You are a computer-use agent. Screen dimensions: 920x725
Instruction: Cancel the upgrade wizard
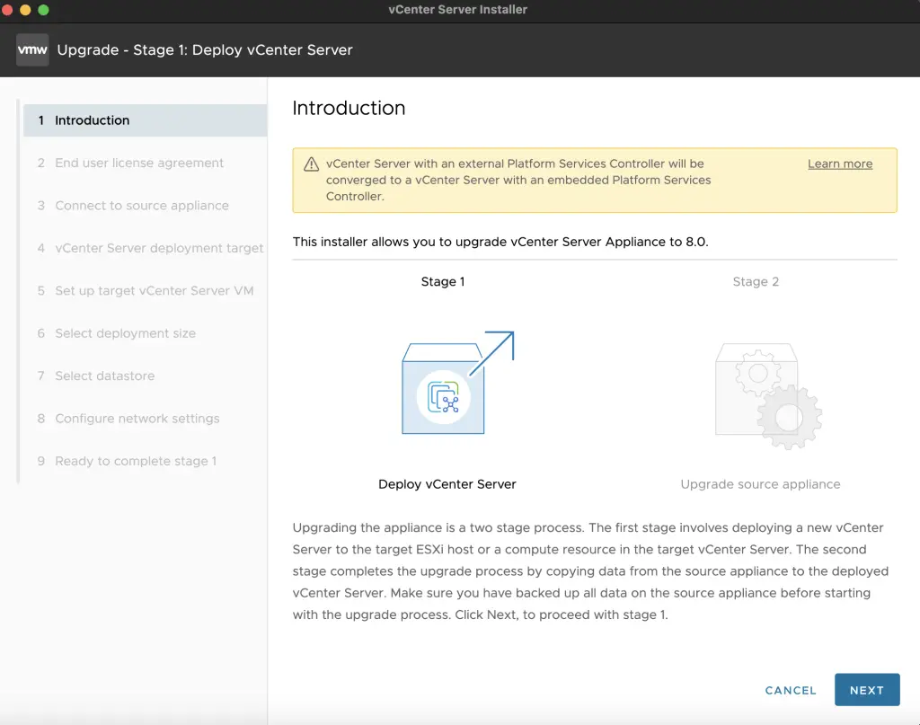tap(789, 690)
